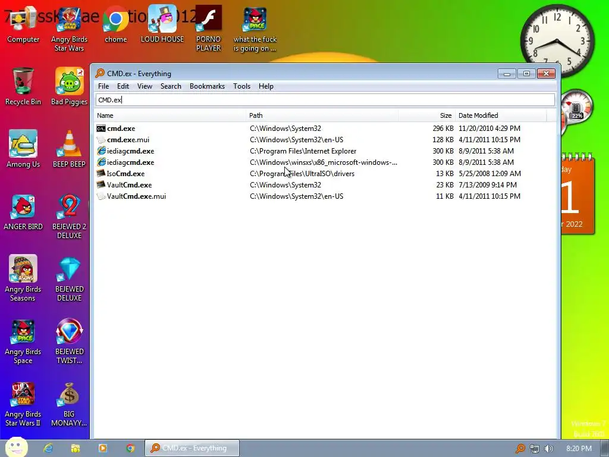Open the volume speaker tray icon
This screenshot has width=609, height=457.
pyautogui.click(x=549, y=449)
